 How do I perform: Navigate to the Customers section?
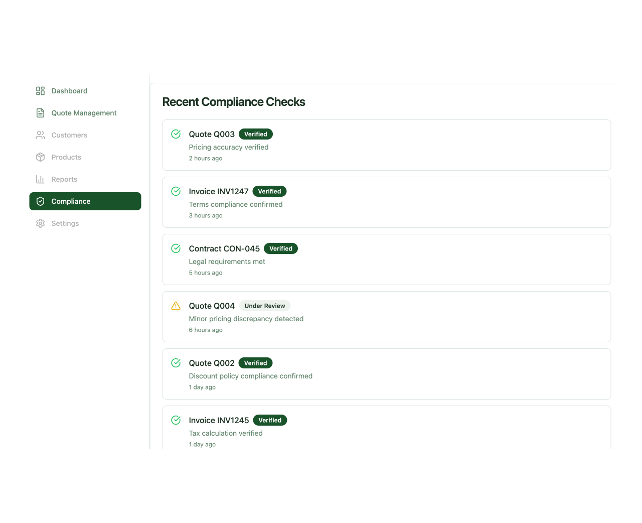pos(69,135)
